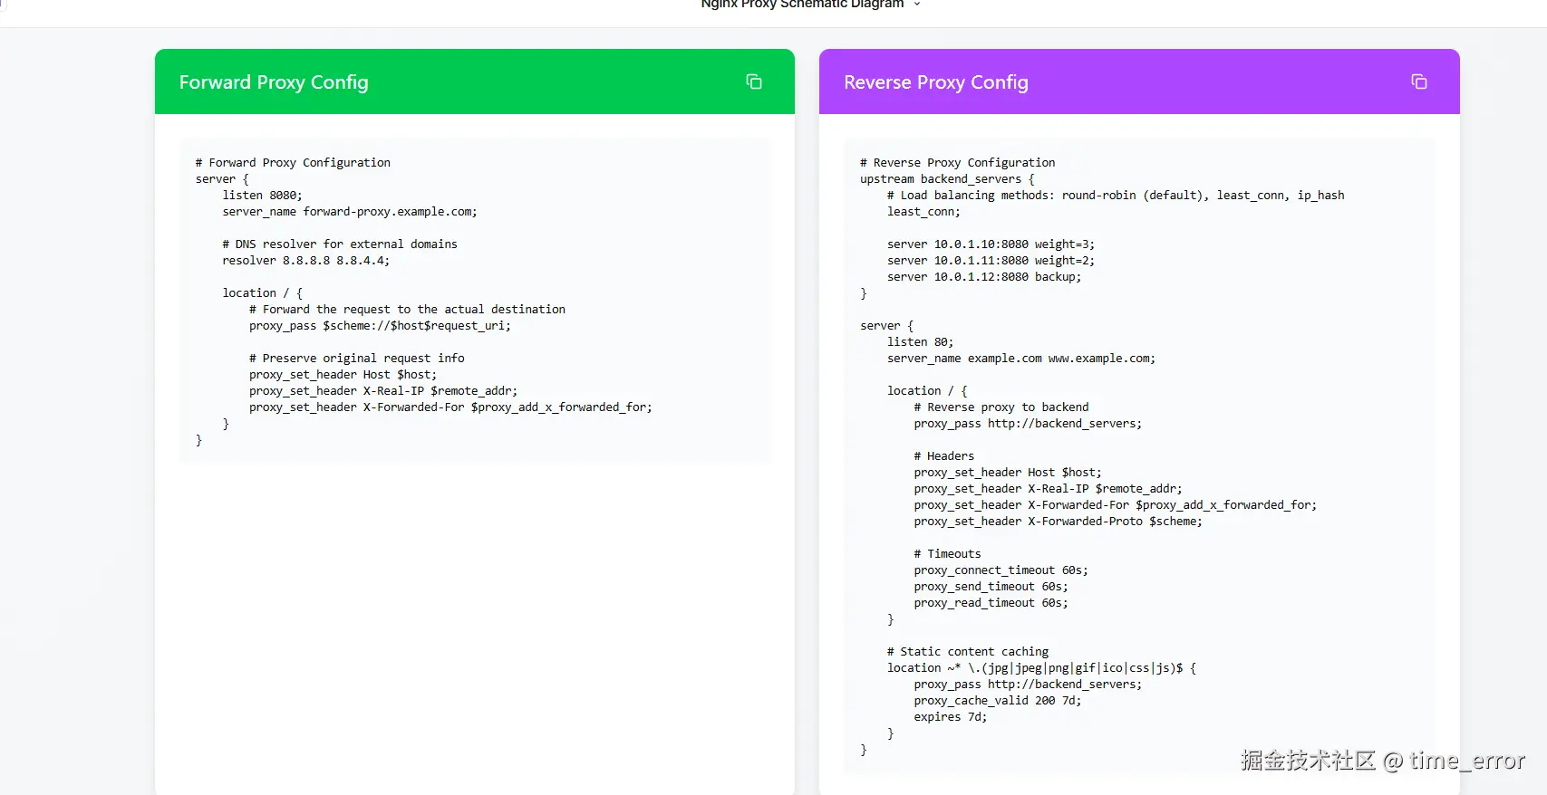Screen dimensions: 1547x795
Task: Click the "# Timeouts" comment line
Action: coord(947,554)
